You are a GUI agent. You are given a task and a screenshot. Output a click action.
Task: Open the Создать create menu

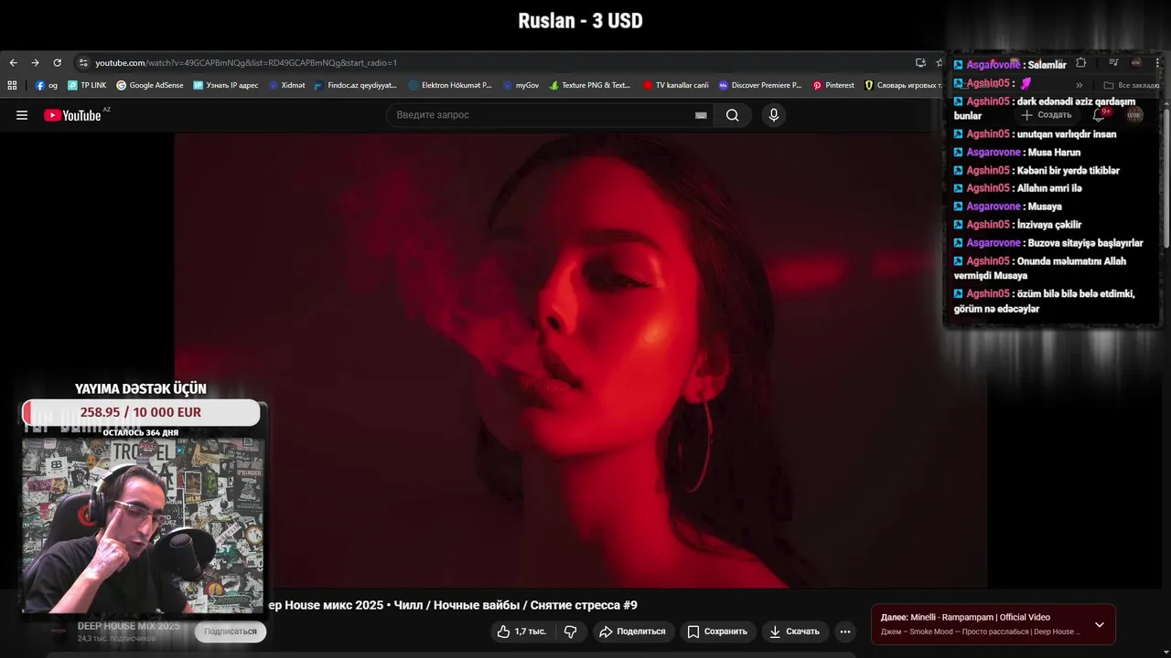1046,115
